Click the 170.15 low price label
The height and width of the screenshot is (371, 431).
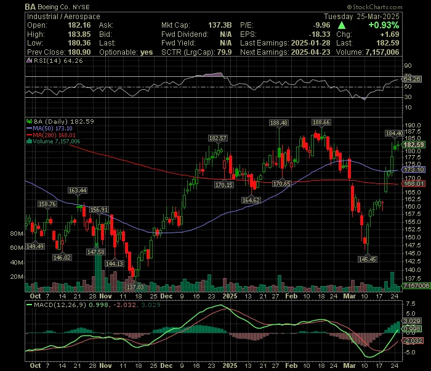224,185
